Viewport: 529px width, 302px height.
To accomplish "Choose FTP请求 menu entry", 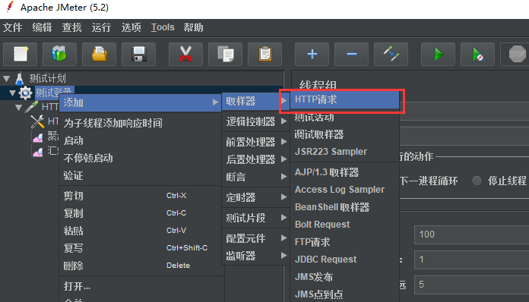I will [x=344, y=242].
